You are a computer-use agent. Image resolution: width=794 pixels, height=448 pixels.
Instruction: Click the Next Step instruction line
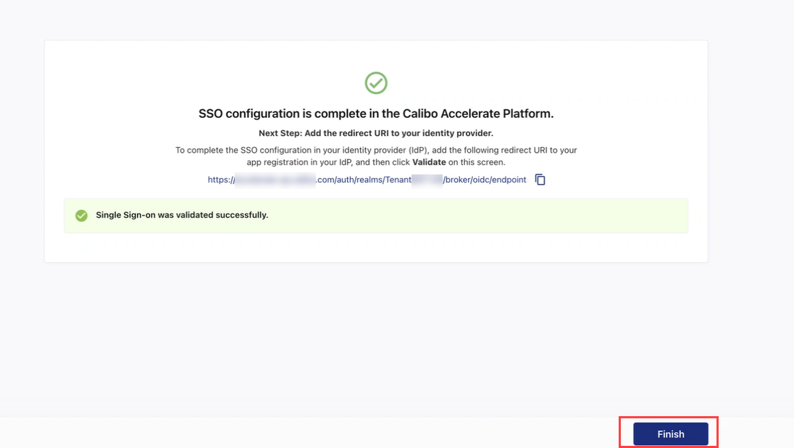point(375,133)
